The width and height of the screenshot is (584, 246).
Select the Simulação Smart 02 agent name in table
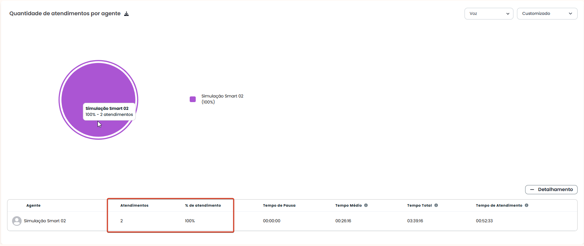pos(45,221)
